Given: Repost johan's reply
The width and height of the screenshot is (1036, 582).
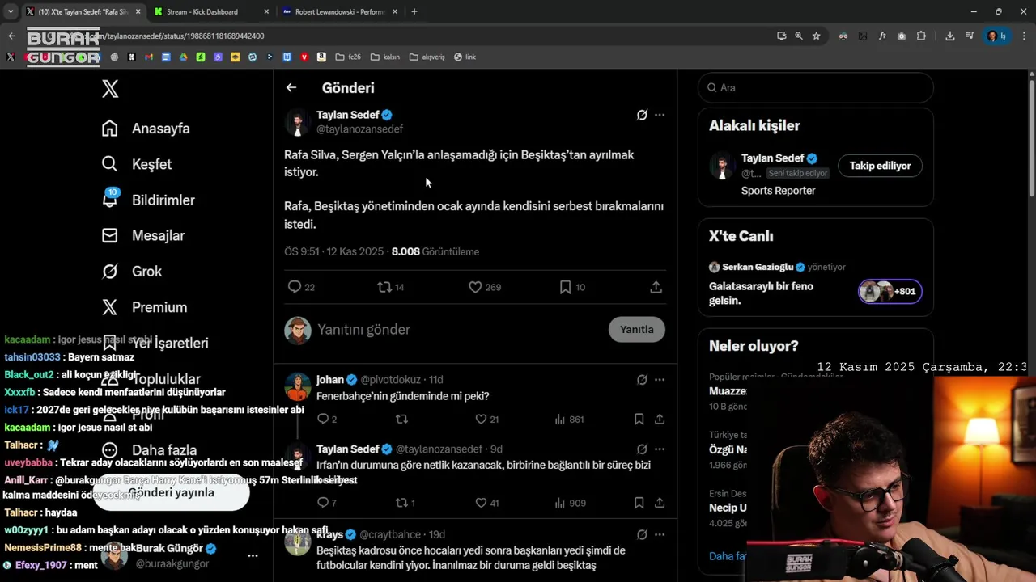Looking at the screenshot, I should point(401,419).
